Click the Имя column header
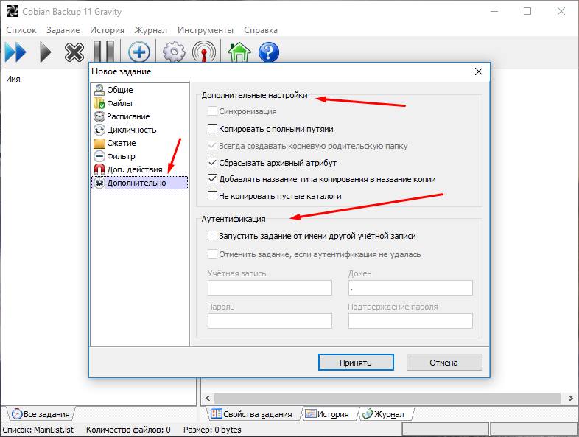 pyautogui.click(x=13, y=79)
